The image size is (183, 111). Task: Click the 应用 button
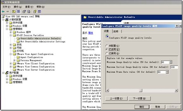(173, 107)
